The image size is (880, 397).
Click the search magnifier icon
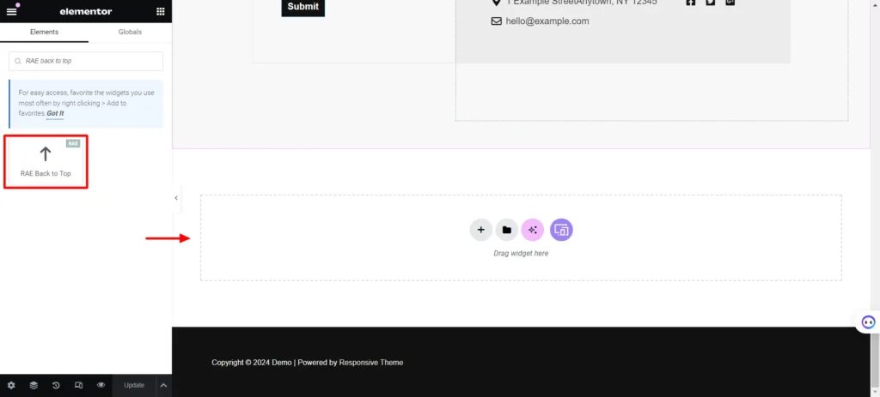click(x=18, y=61)
